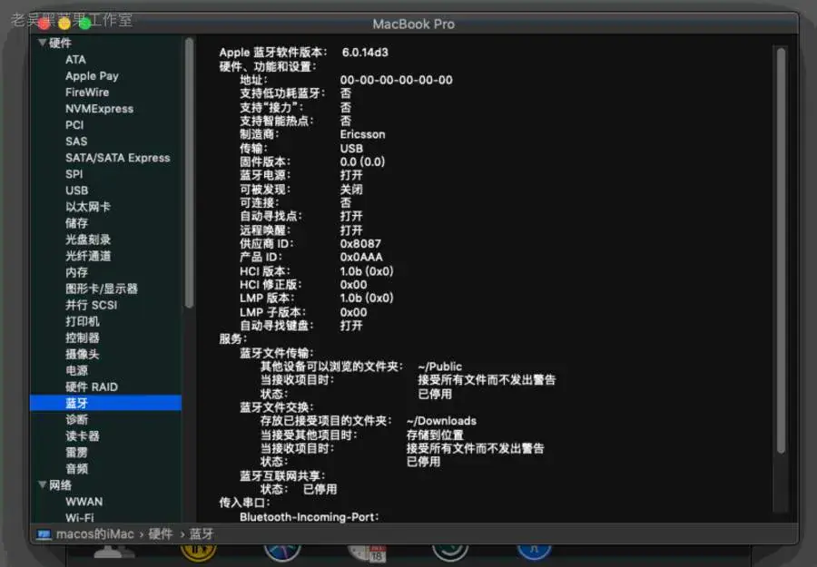The width and height of the screenshot is (817, 567).
Task: Click the macos的iMac computer icon in path bar
Action: [44, 534]
